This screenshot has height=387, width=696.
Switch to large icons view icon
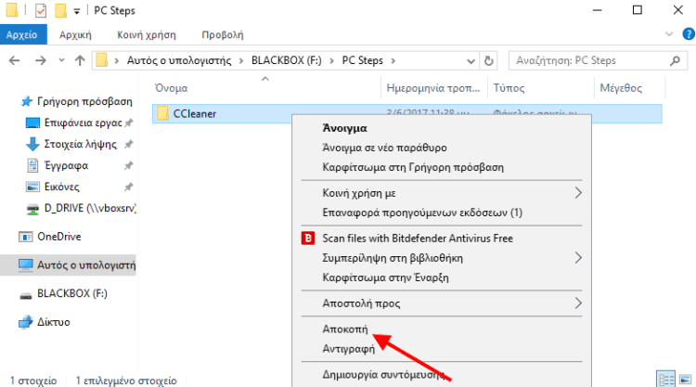pos(685,380)
